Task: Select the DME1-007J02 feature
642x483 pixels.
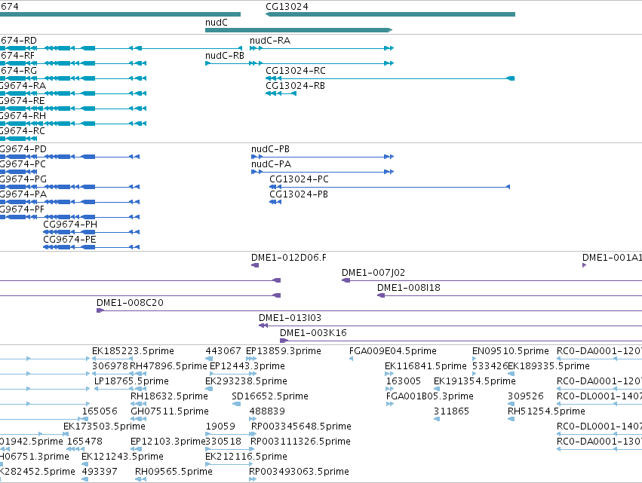Action: [x=492, y=280]
